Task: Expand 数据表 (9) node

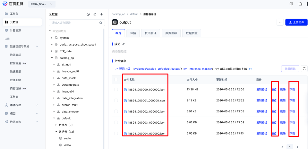Action: (x=56, y=125)
